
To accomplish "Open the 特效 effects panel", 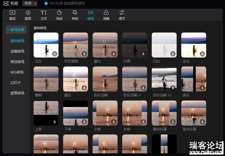I will point(75,15).
